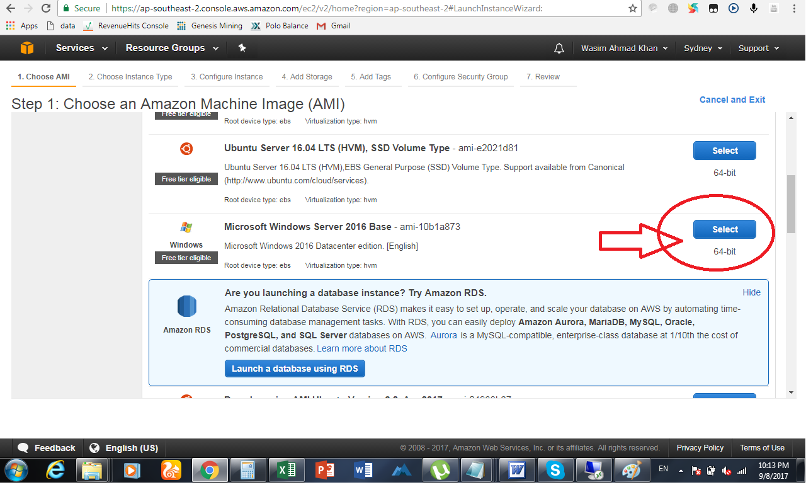Click the taskbar volume icon
The width and height of the screenshot is (806, 504).
click(727, 471)
